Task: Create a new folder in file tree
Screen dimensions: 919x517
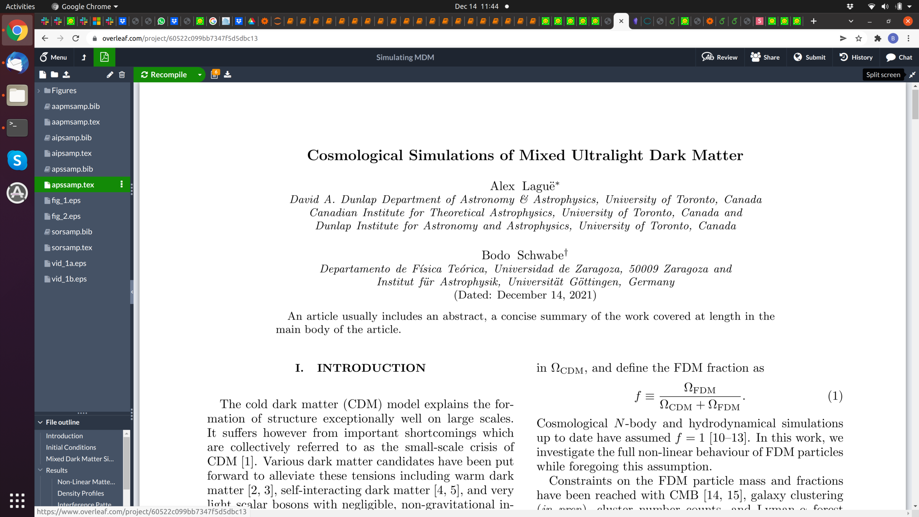Action: click(54, 75)
